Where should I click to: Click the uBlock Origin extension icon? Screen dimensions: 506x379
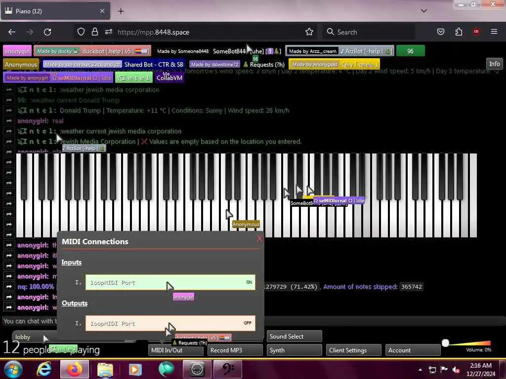[x=476, y=32]
